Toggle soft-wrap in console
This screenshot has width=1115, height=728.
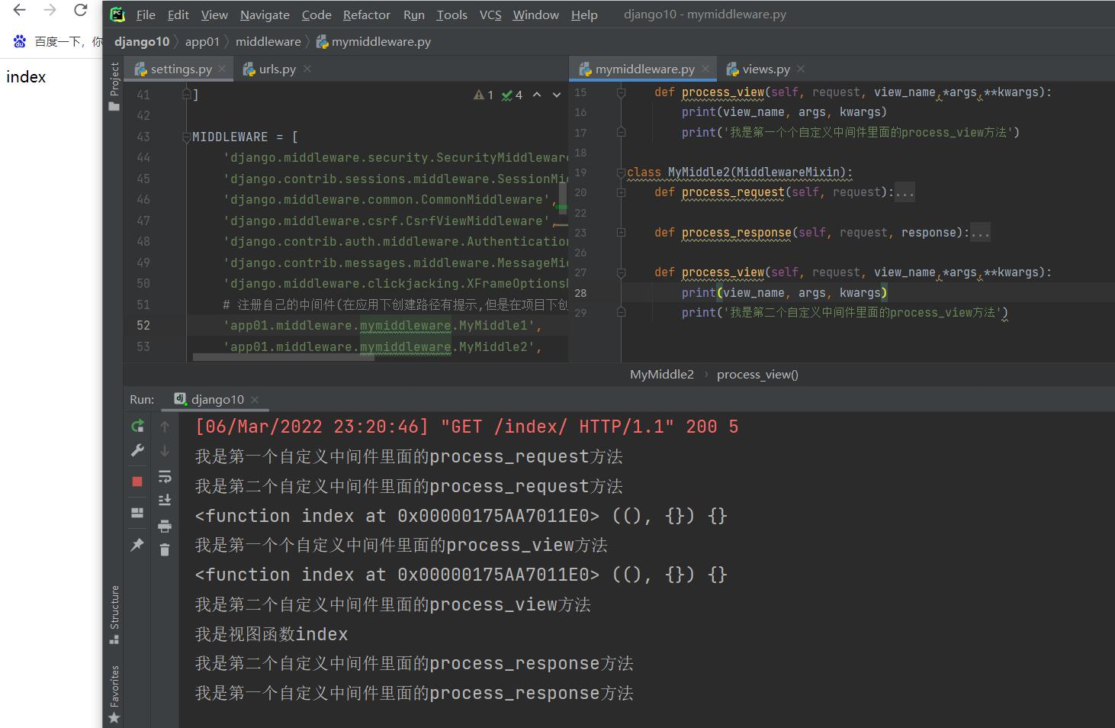click(165, 477)
